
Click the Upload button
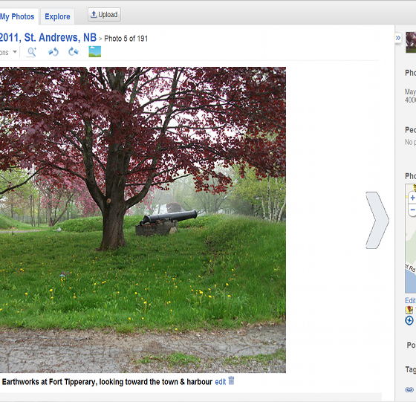(104, 15)
